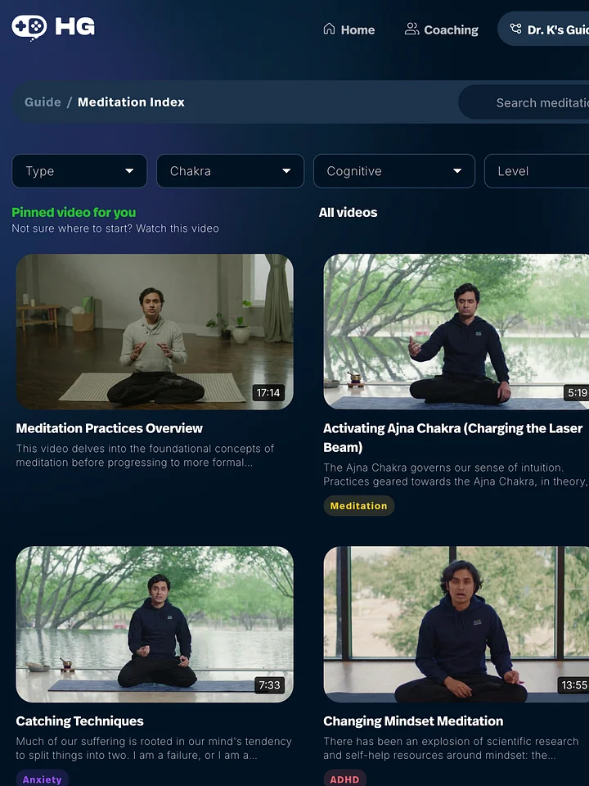The height and width of the screenshot is (786, 589).
Task: Open the Changing Mindset Meditation thumbnail
Action: click(x=456, y=624)
